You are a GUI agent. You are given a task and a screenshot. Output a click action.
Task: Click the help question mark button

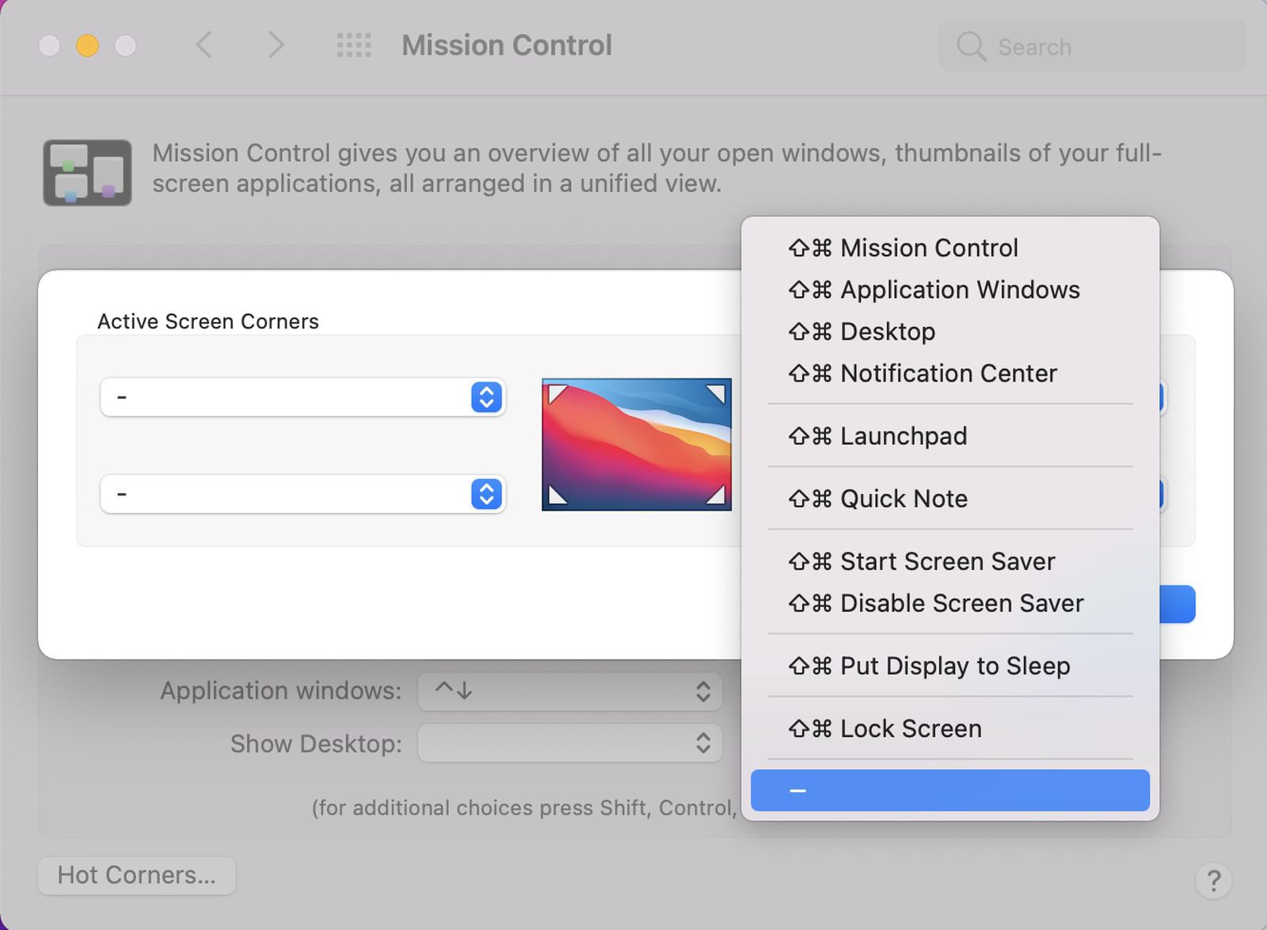[x=1213, y=880]
